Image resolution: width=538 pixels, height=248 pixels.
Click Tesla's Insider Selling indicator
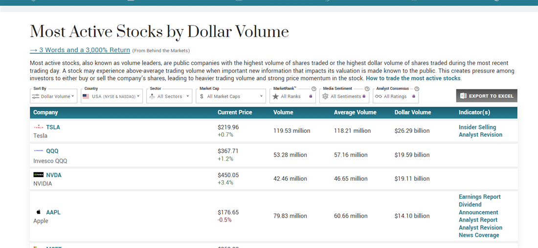[x=477, y=127]
